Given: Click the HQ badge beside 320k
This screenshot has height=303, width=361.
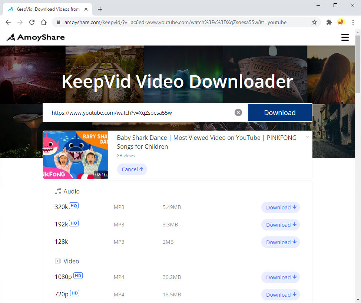Looking at the screenshot, I should (74, 206).
